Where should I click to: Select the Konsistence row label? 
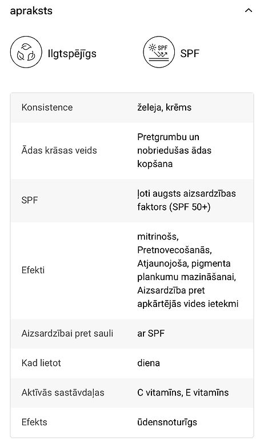click(47, 107)
